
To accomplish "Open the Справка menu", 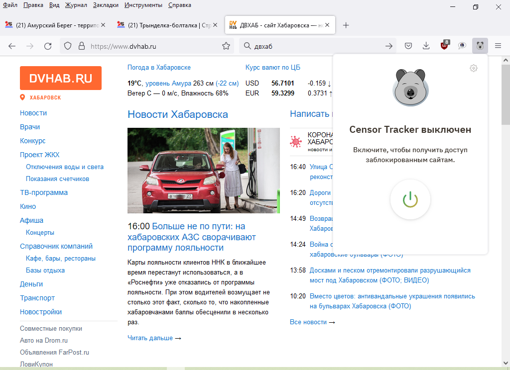I will 179,5.
